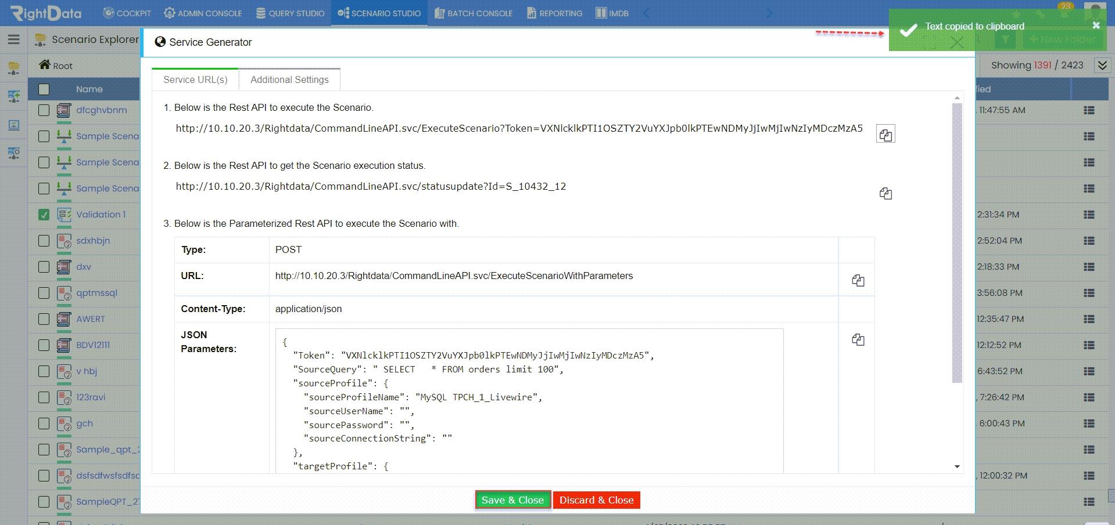Toggle the select-all checkbox in Name header
1115x525 pixels.
pyautogui.click(x=44, y=89)
